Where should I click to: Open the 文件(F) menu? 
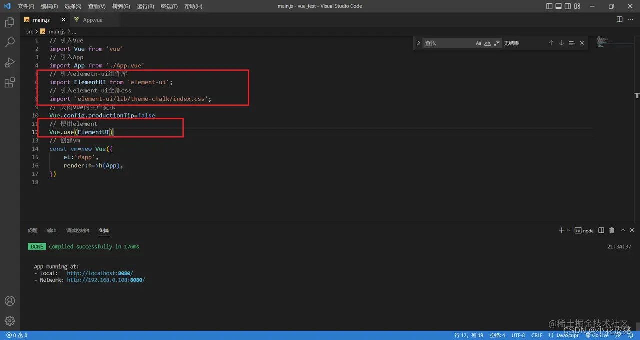click(26, 6)
